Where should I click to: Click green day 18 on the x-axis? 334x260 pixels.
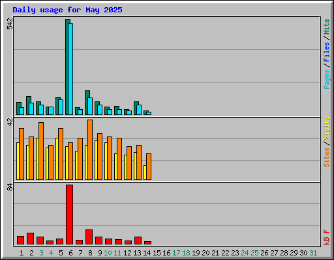point(186,253)
